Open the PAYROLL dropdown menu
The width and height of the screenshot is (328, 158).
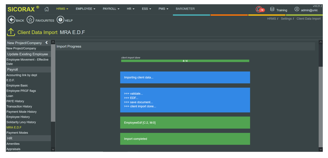[x=111, y=9]
